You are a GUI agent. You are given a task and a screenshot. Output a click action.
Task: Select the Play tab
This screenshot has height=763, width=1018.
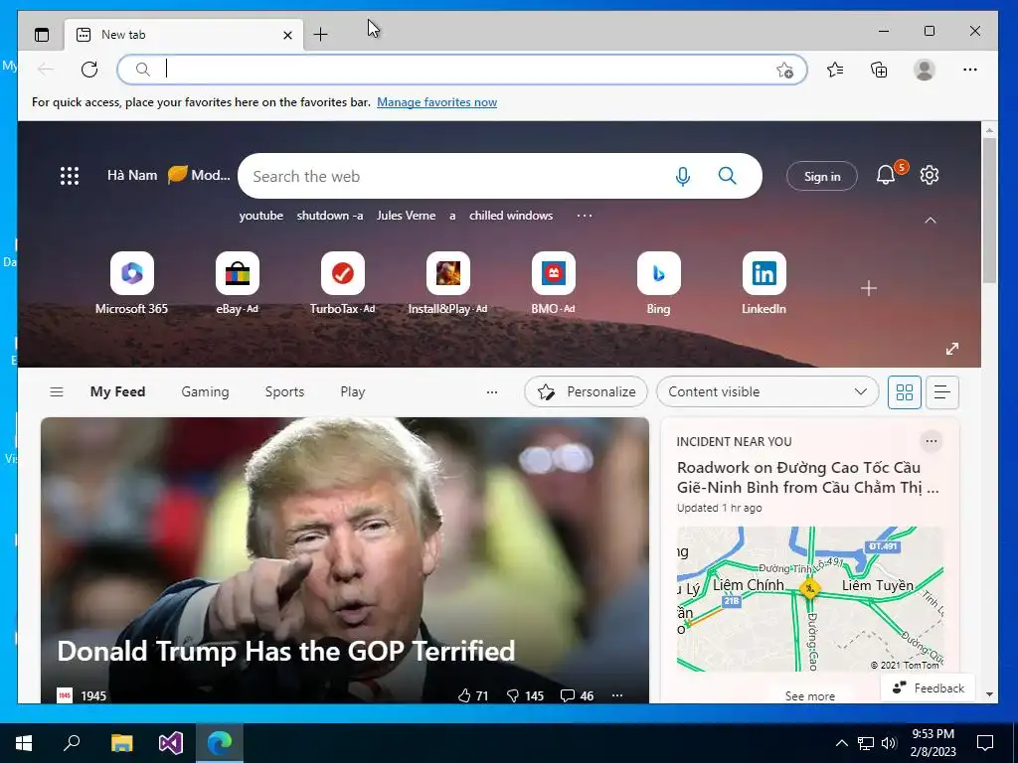click(x=353, y=391)
